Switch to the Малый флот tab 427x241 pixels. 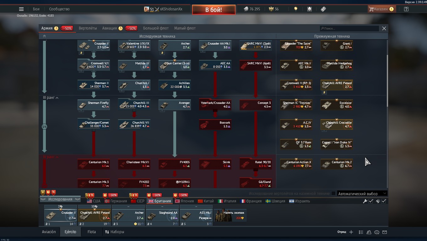click(x=185, y=28)
